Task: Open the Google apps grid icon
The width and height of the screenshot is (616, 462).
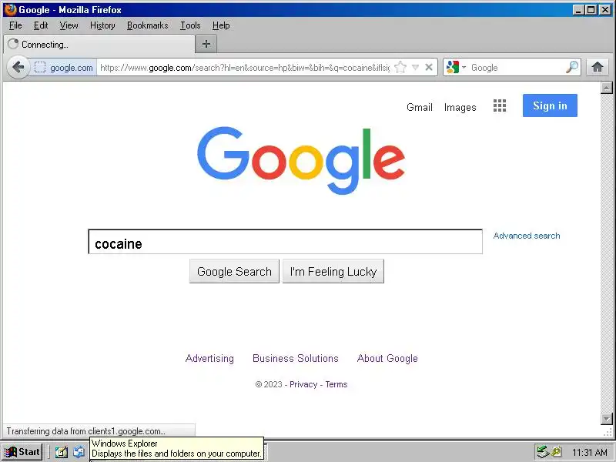Action: 499,105
